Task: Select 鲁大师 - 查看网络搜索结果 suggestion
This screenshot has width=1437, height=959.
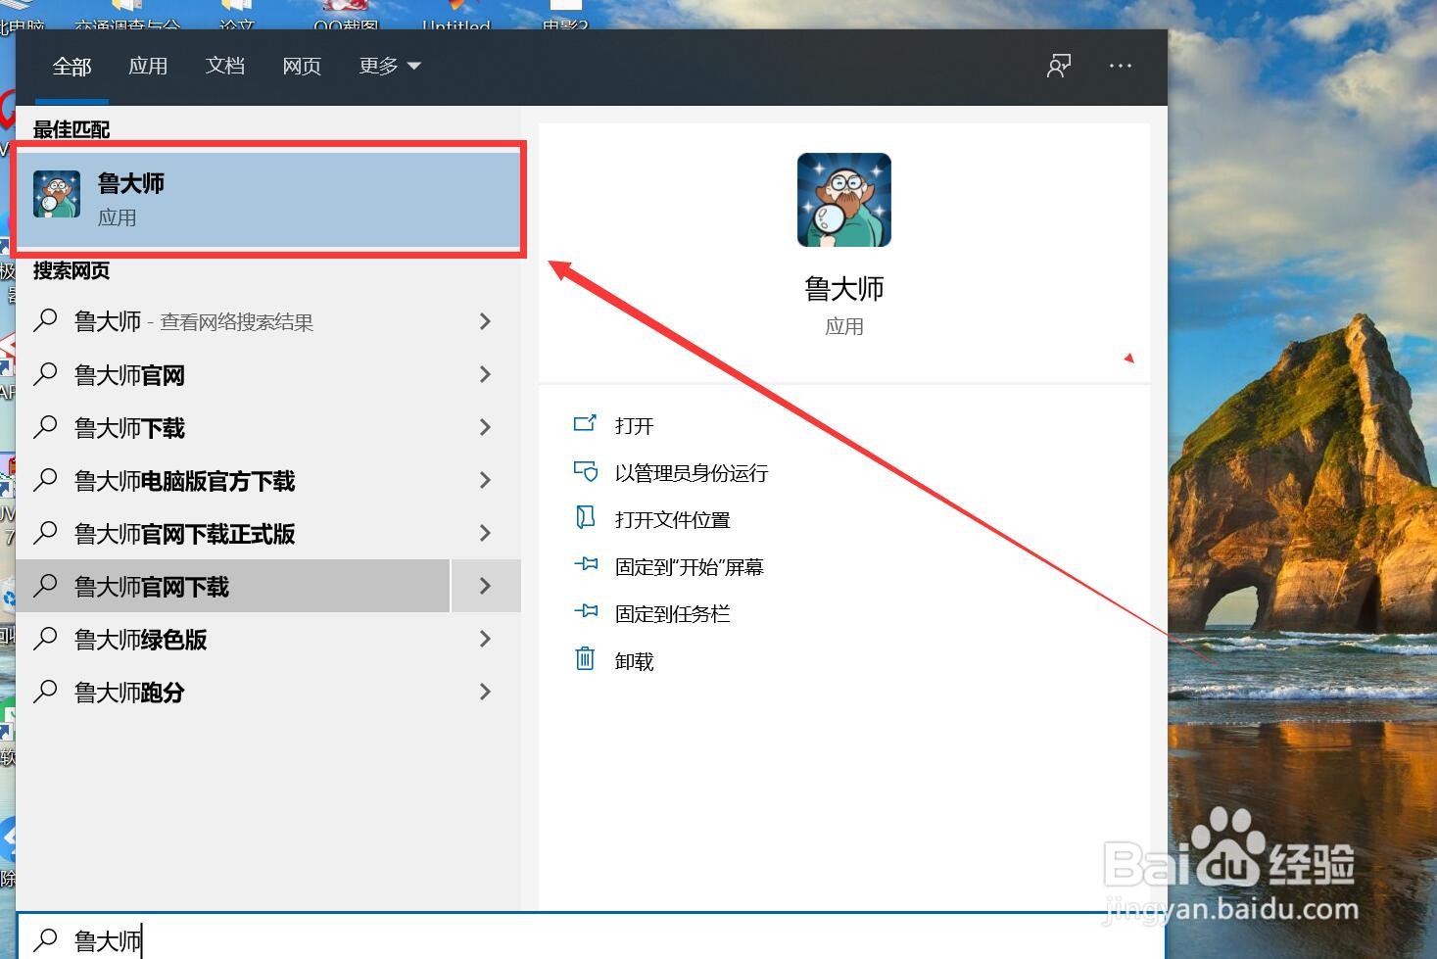Action: click(x=233, y=321)
